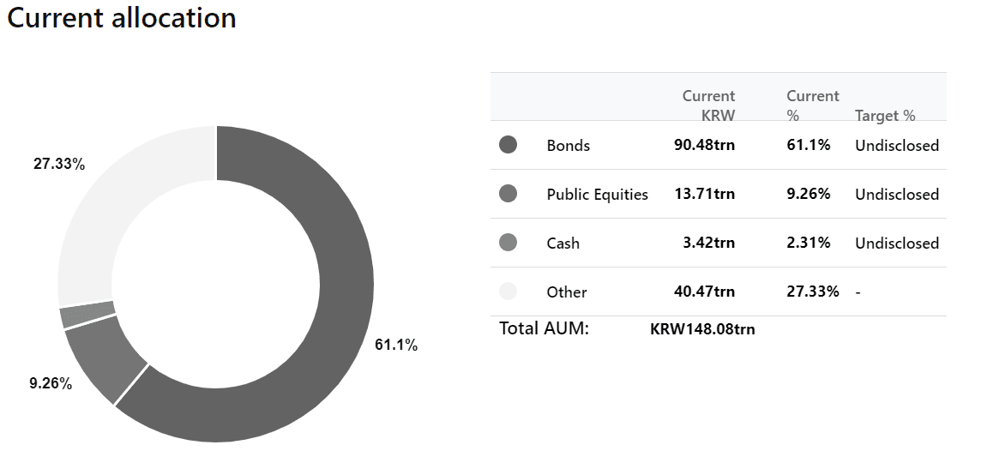This screenshot has height=463, width=981.
Task: Click the Cash legend color dot
Action: tap(508, 242)
